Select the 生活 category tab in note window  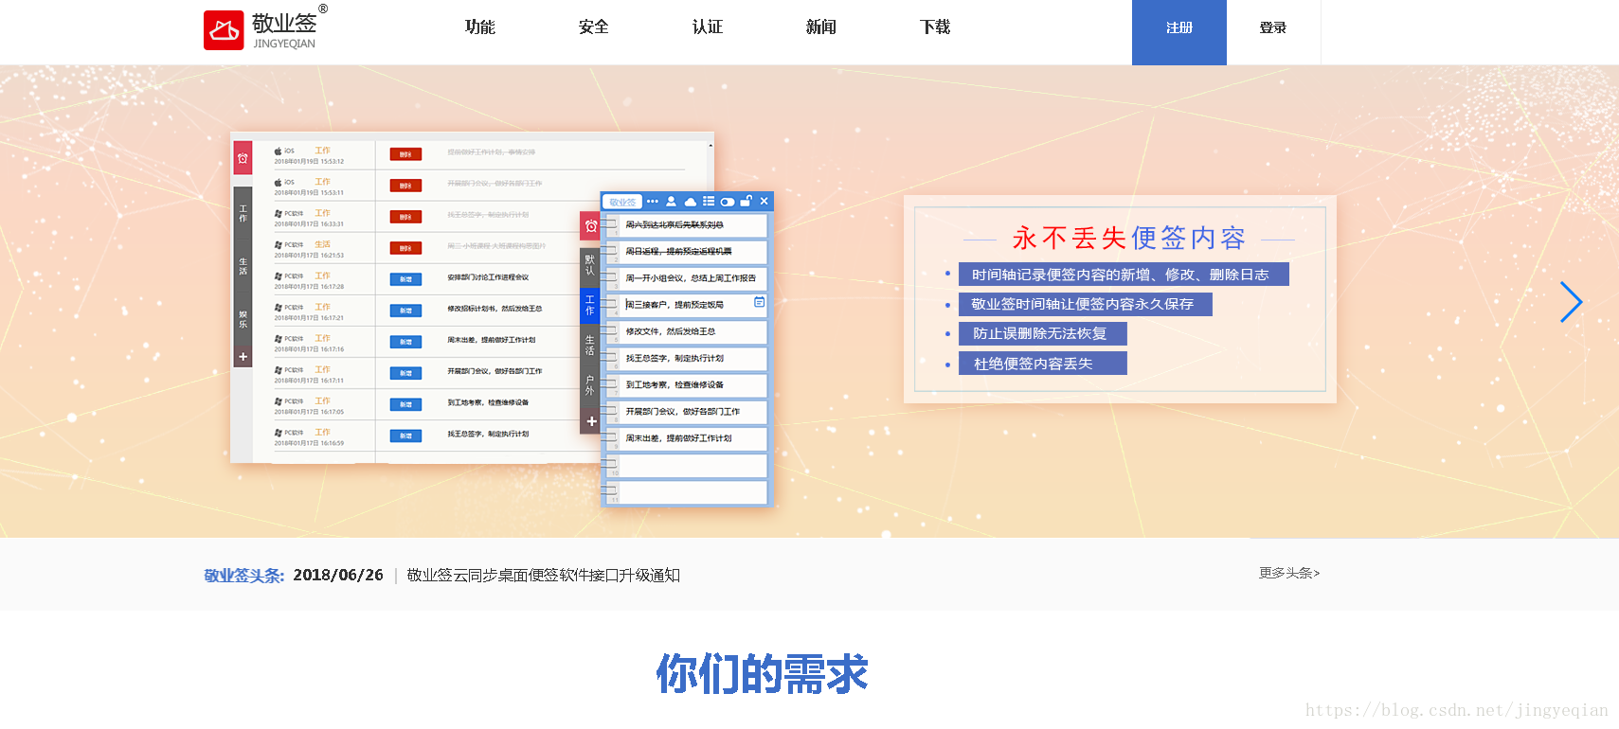coord(590,345)
